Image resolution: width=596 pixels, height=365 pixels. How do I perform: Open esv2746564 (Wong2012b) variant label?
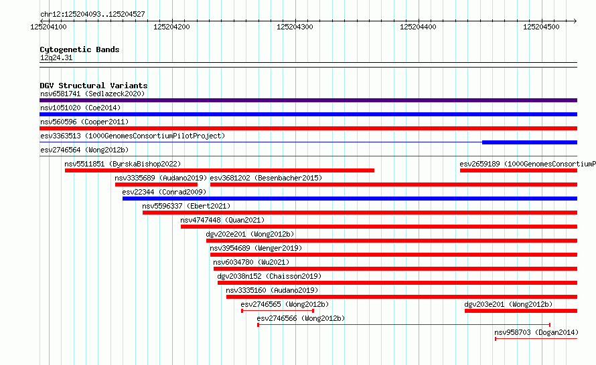coord(84,150)
